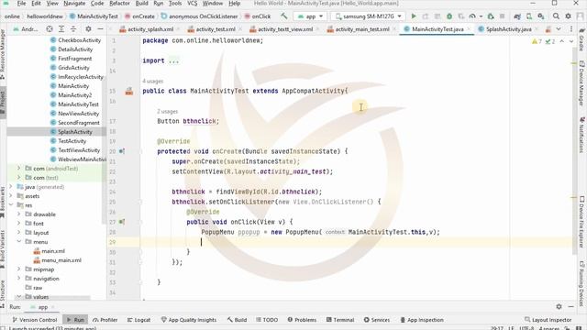Click the Profile app speedometer icon
The width and height of the screenshot is (587, 330).
click(473, 16)
